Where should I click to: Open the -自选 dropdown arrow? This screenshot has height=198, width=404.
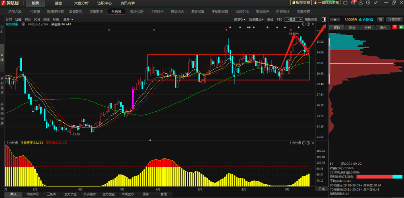[301, 19]
